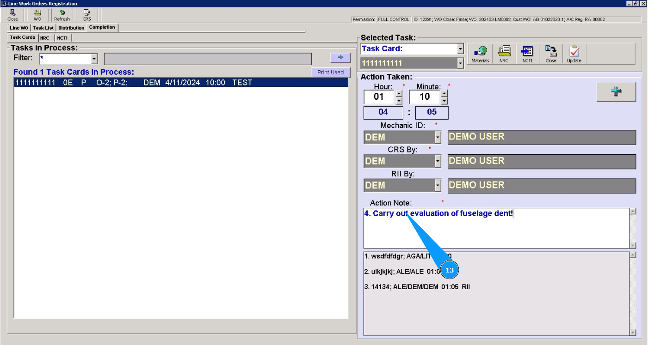Click the Close task icon beside NCTI
Screen dimensions: 648x345
click(551, 54)
